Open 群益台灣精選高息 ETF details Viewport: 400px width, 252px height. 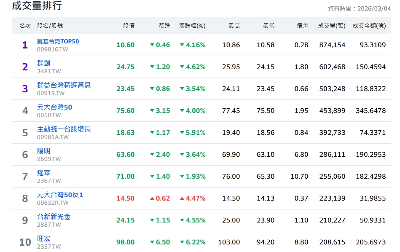(64, 85)
